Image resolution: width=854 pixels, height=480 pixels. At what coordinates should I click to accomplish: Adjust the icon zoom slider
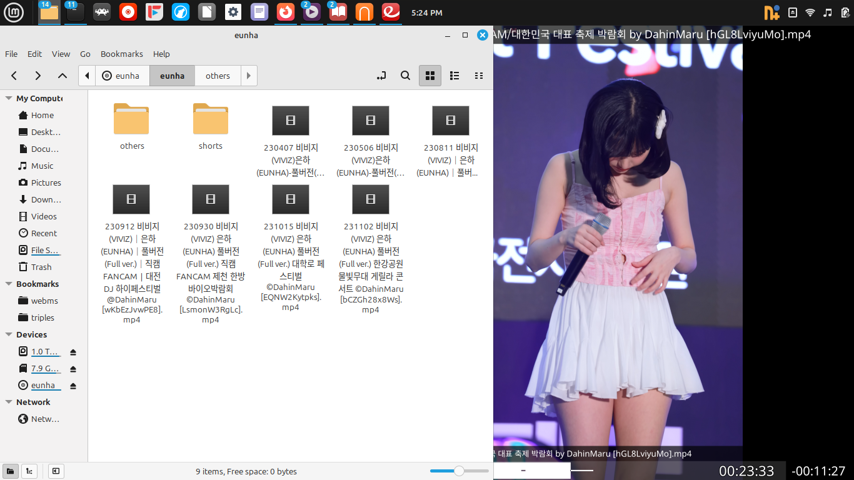click(x=460, y=471)
